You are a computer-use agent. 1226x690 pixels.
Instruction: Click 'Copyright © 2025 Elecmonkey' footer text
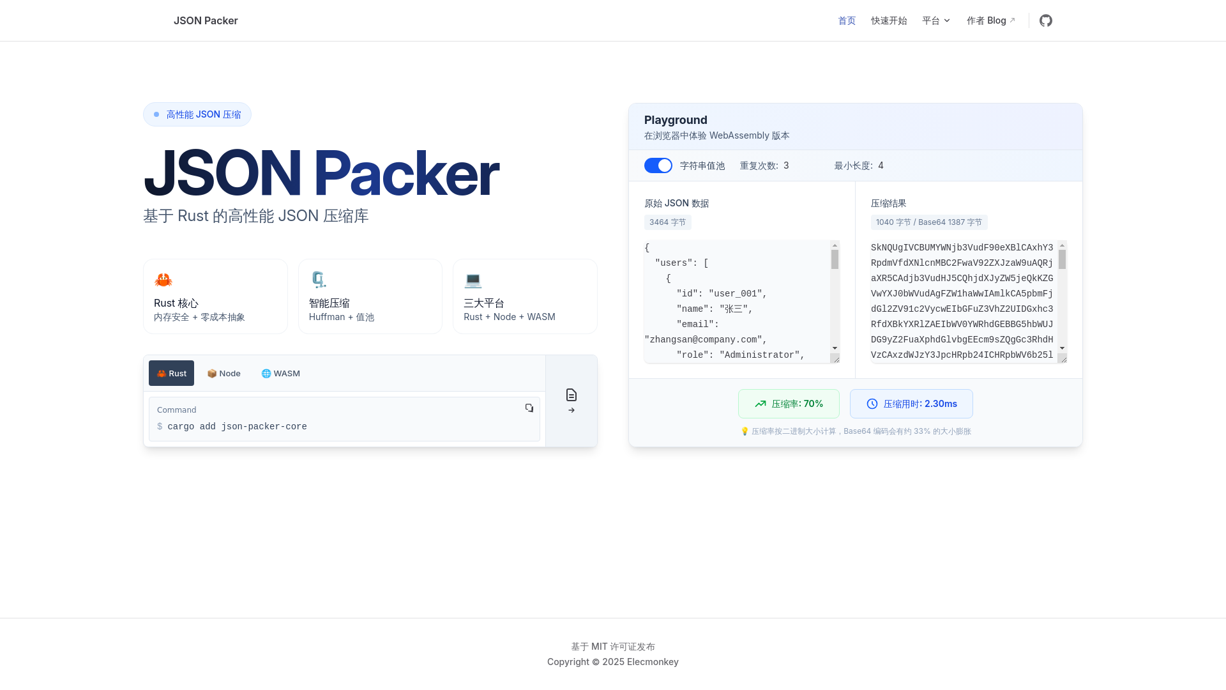613,662
